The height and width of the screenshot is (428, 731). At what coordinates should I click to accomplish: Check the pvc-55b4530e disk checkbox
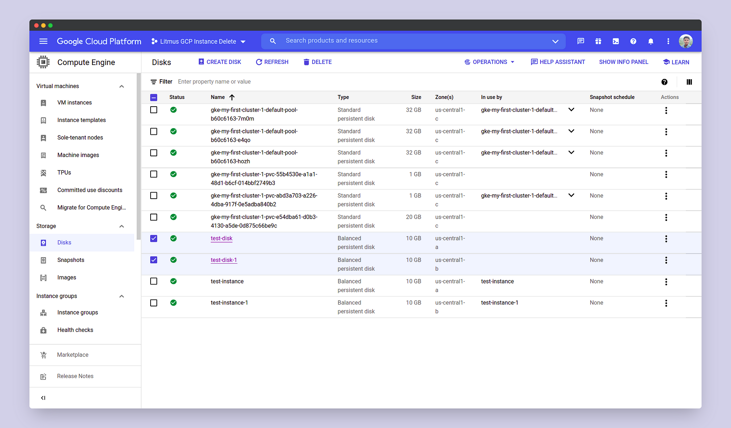[154, 174]
